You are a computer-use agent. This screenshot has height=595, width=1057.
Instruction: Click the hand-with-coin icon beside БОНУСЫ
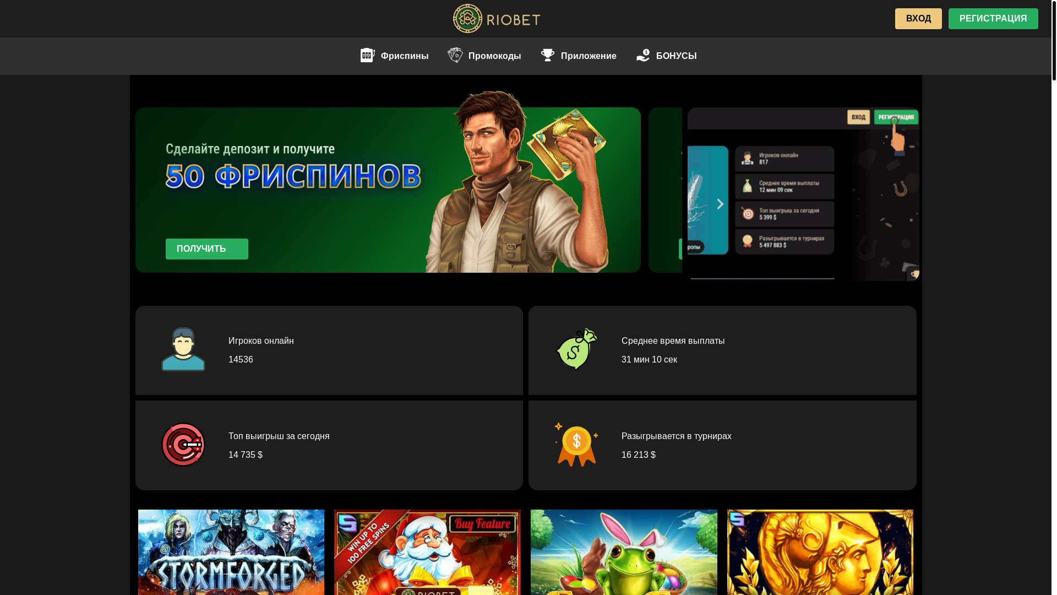pos(643,55)
